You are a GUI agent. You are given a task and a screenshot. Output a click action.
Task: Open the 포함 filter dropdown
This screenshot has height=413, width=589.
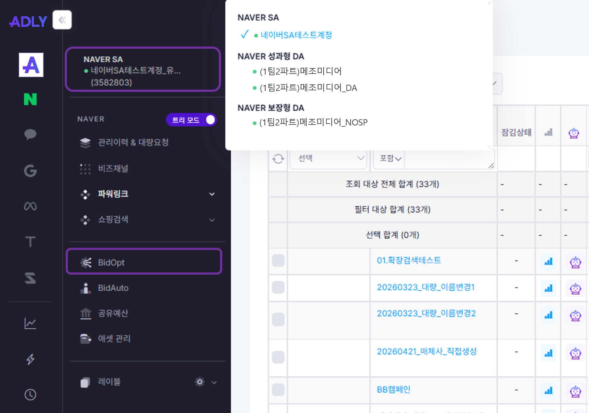click(x=389, y=158)
